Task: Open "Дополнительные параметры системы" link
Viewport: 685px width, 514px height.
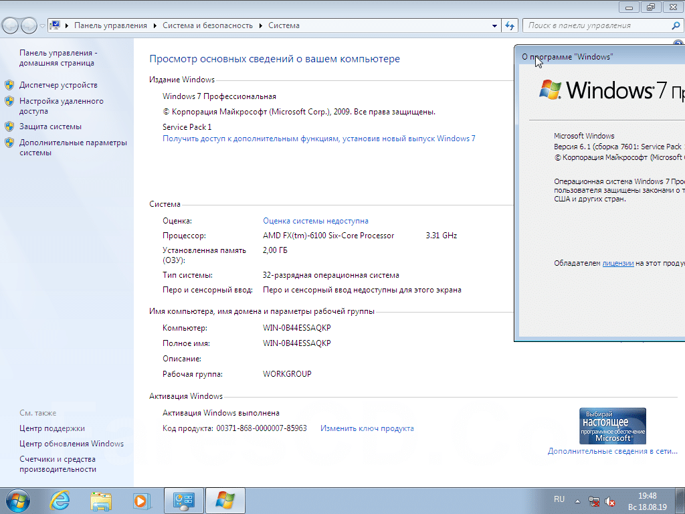Action: pos(74,147)
